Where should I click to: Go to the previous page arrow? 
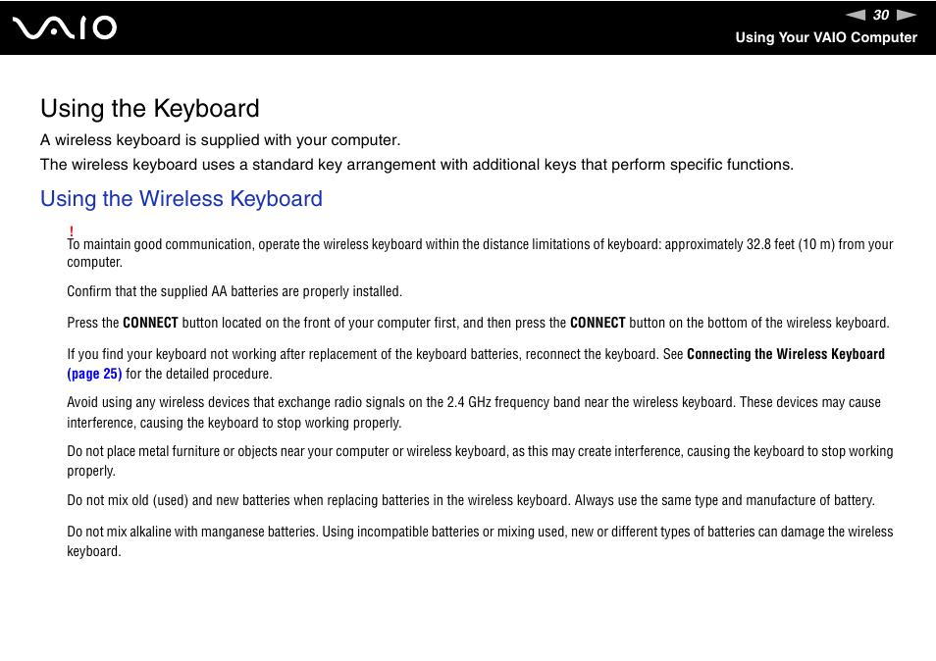856,15
